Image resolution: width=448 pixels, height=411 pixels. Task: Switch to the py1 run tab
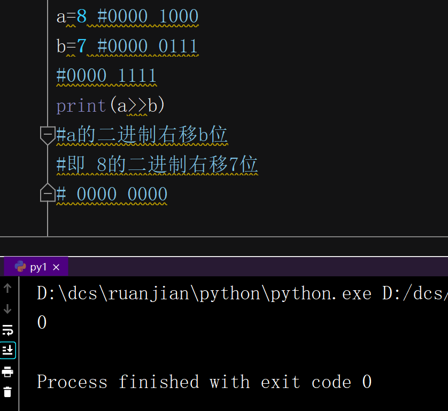coord(38,267)
